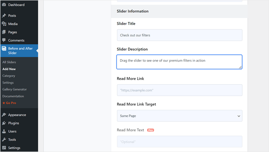269x152 pixels.
Task: Click the Read More Link URL field
Action: (180, 90)
